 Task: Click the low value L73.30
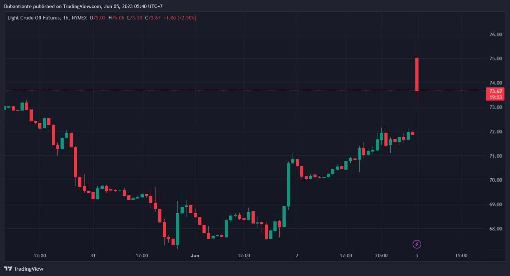135,18
